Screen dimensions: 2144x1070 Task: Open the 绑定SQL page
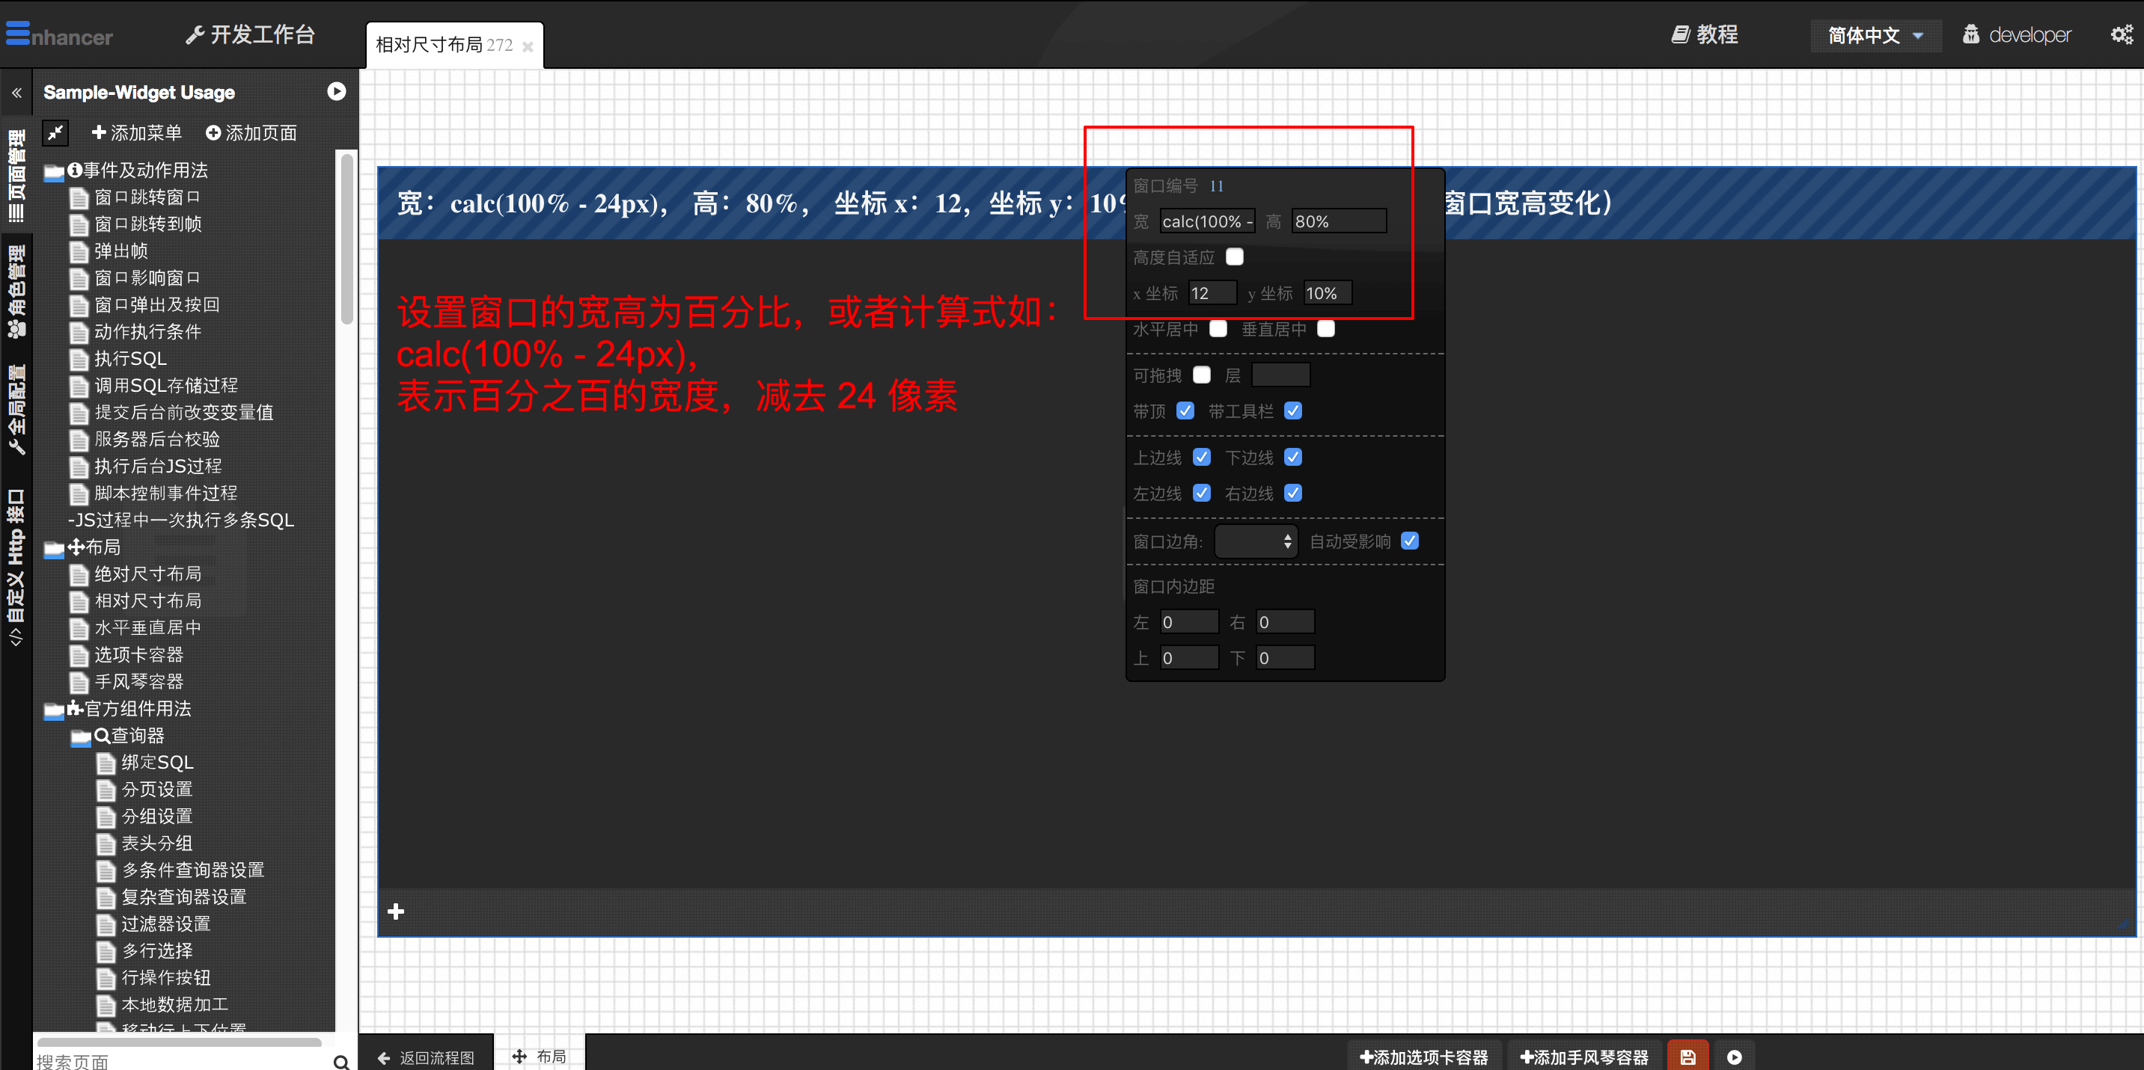(x=157, y=763)
